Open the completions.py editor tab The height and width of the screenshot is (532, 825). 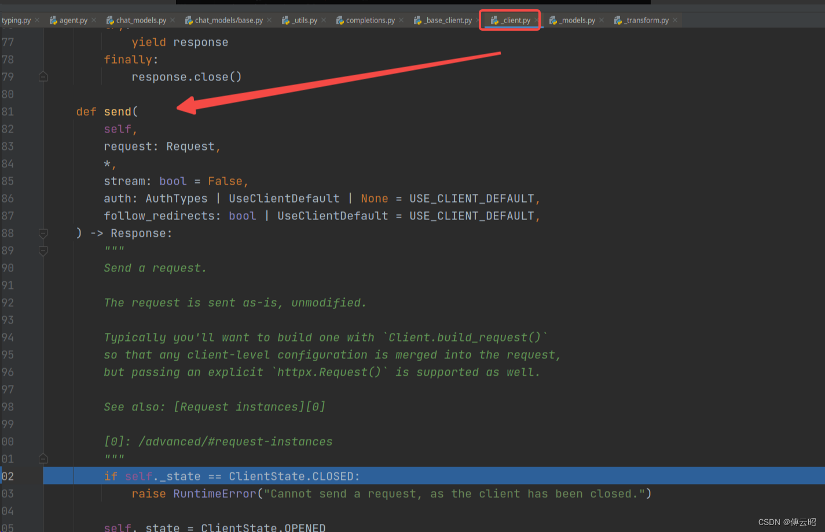[x=370, y=20]
